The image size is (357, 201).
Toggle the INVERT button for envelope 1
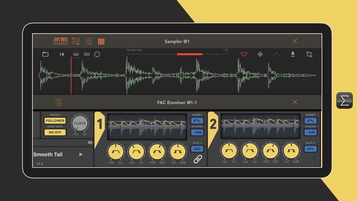pyautogui.click(x=197, y=121)
